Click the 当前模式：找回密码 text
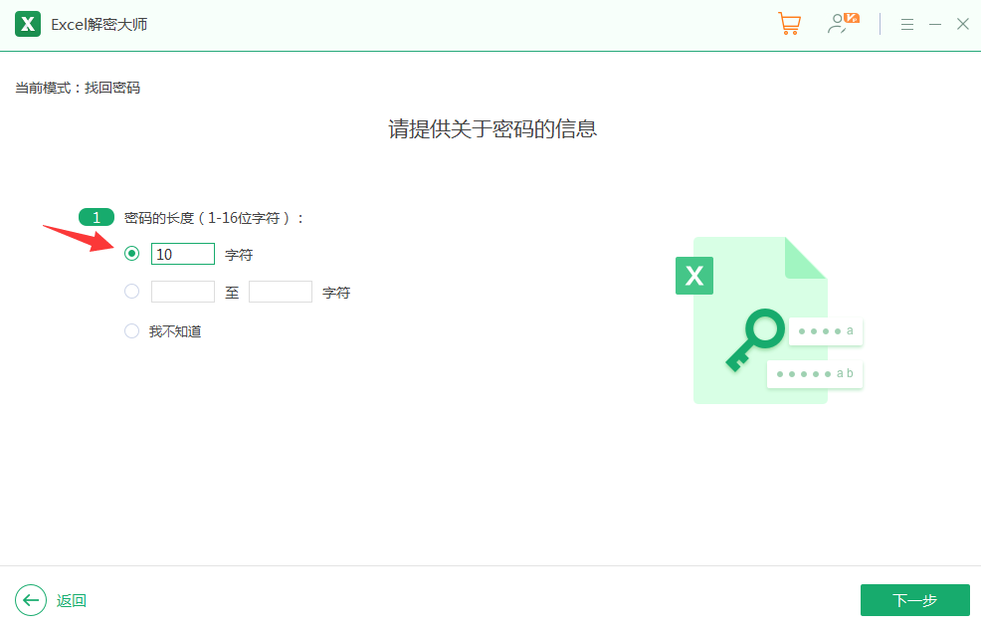The height and width of the screenshot is (630, 981). pyautogui.click(x=78, y=88)
